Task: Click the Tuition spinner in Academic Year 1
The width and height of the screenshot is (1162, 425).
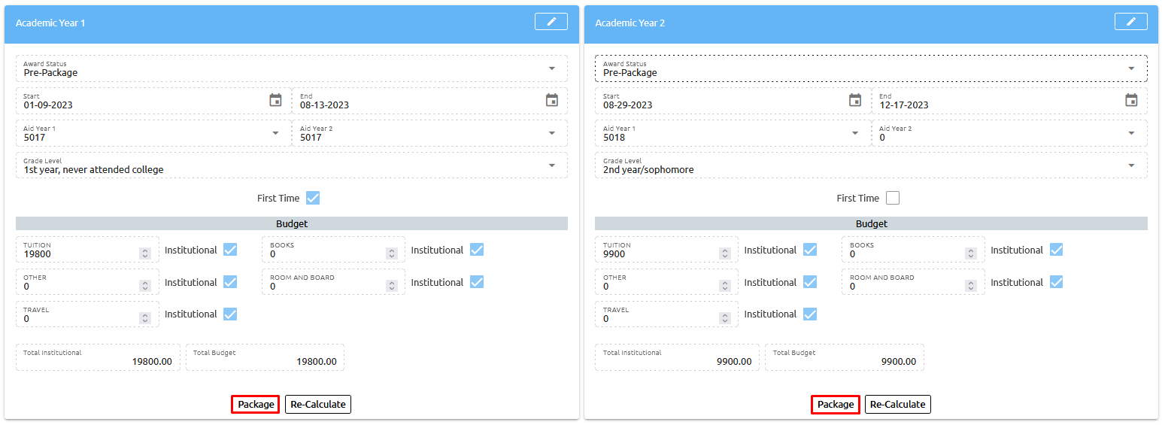Action: 145,253
